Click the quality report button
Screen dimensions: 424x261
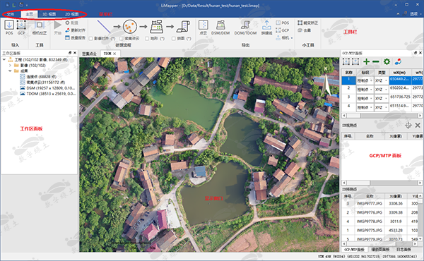click(x=76, y=38)
